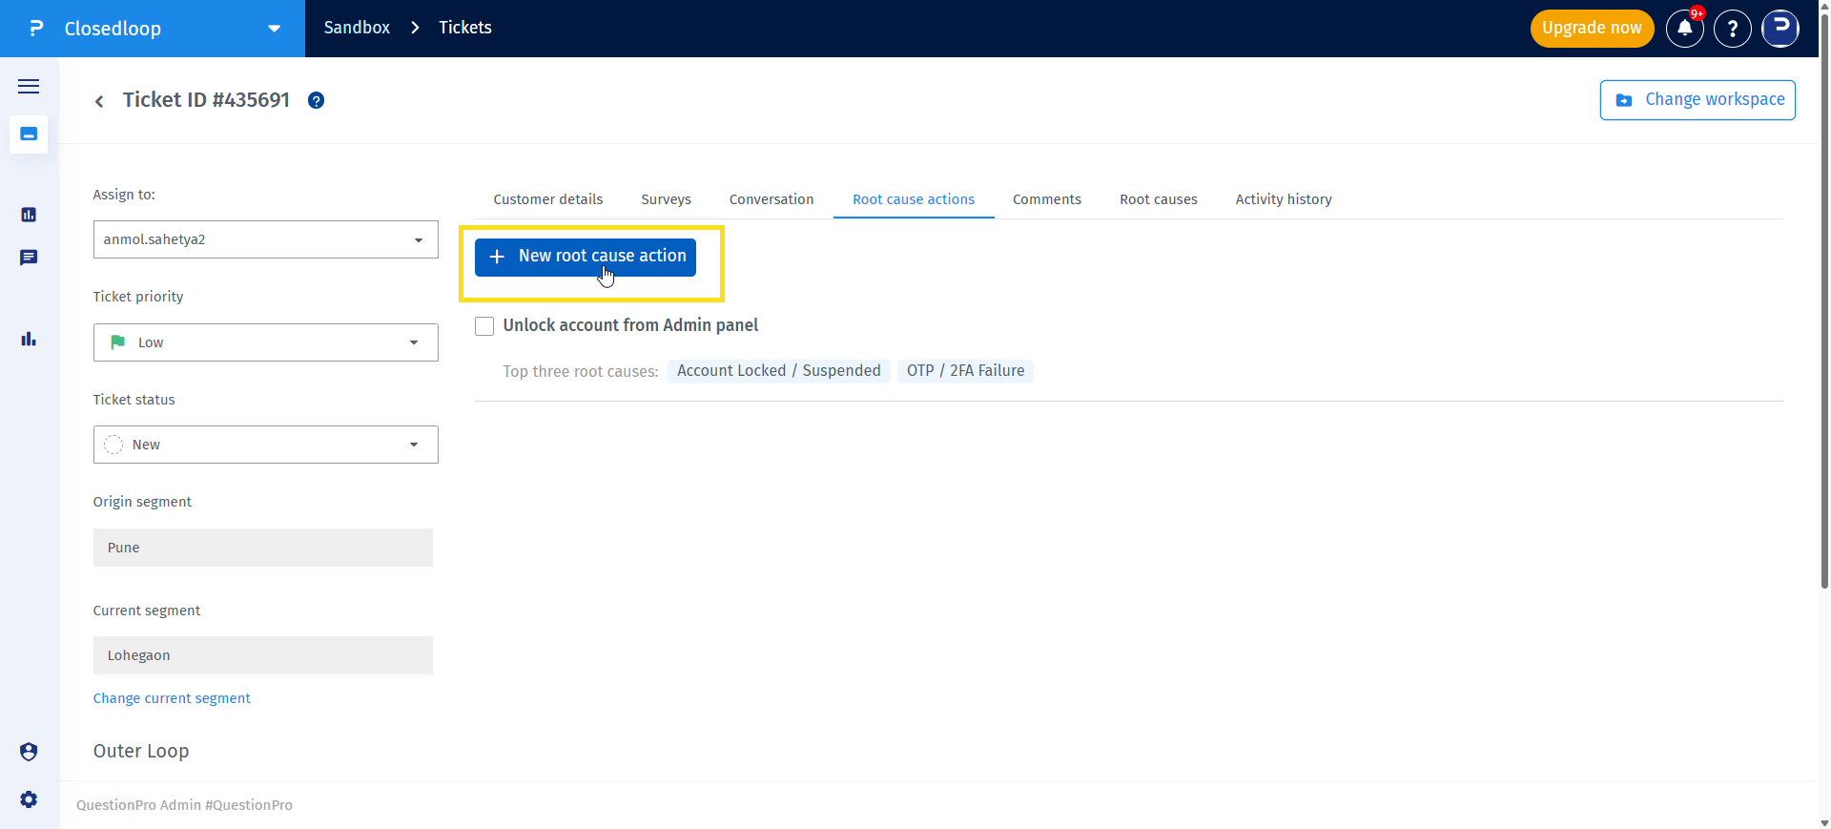
Task: Open the user profile avatar icon
Action: pyautogui.click(x=1780, y=29)
